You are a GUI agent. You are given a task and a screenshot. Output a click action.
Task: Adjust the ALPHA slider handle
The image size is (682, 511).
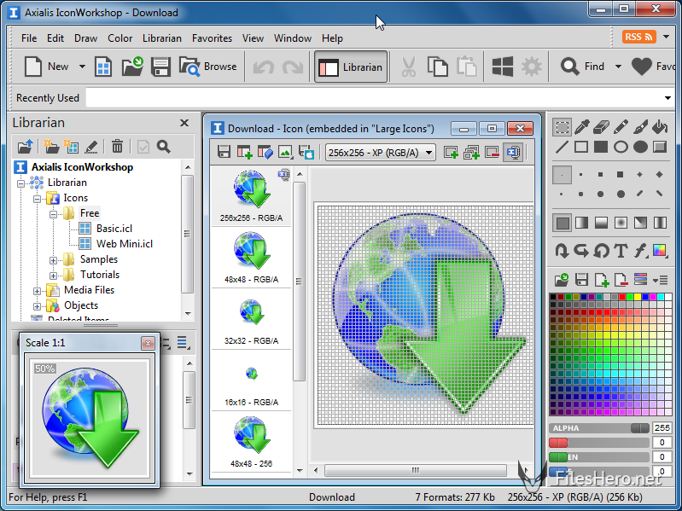pos(640,428)
